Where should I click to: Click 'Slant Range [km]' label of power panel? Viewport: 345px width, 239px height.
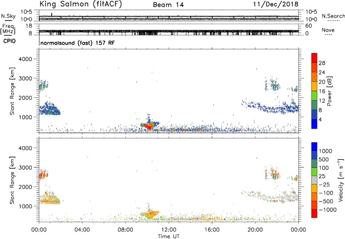(x=12, y=91)
